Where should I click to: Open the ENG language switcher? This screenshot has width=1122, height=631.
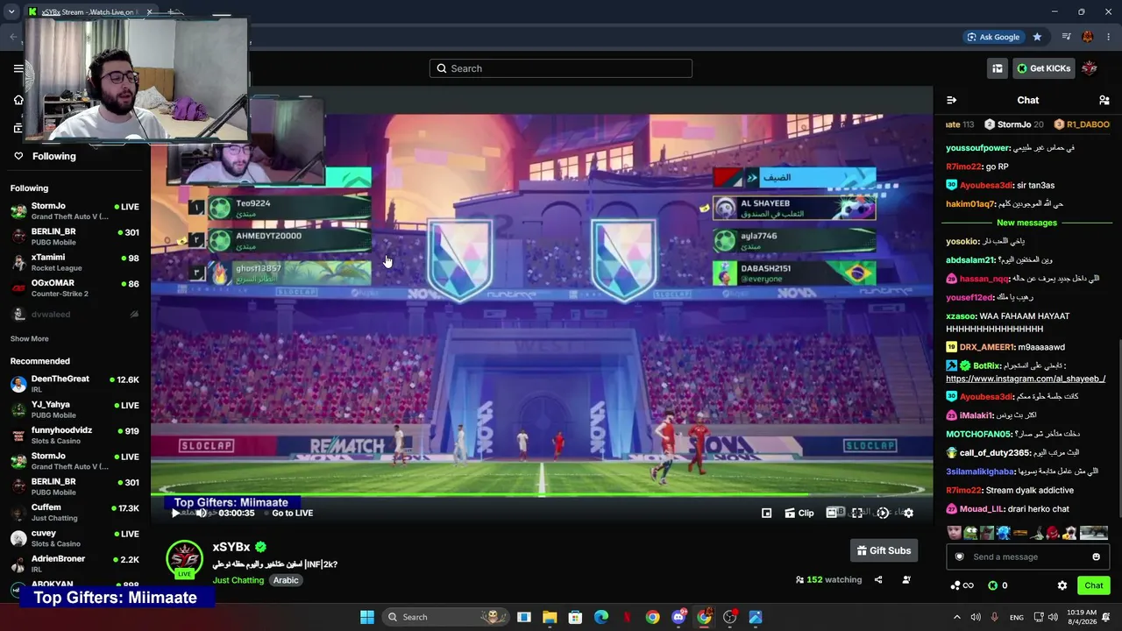point(1017,617)
